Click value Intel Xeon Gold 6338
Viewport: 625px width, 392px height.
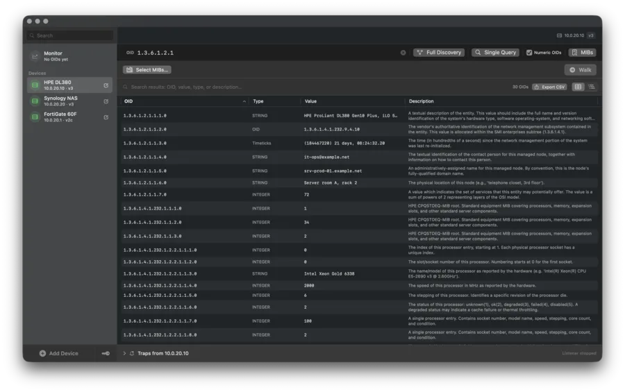click(x=329, y=274)
